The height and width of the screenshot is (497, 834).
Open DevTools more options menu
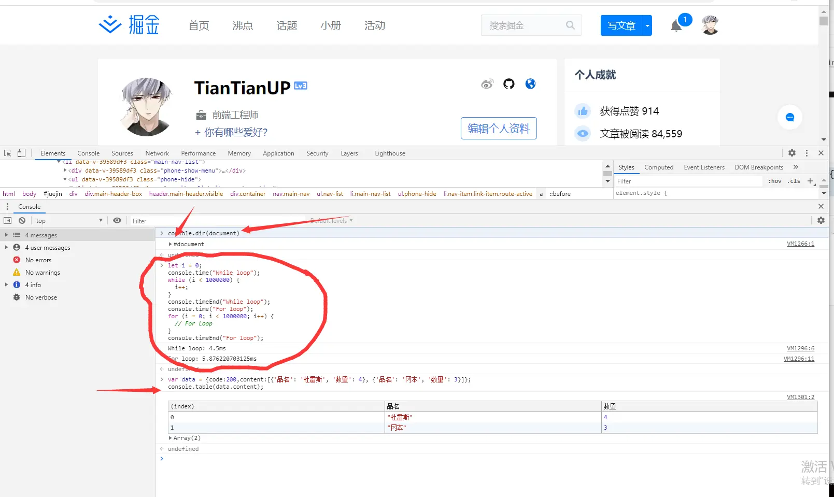pos(807,153)
